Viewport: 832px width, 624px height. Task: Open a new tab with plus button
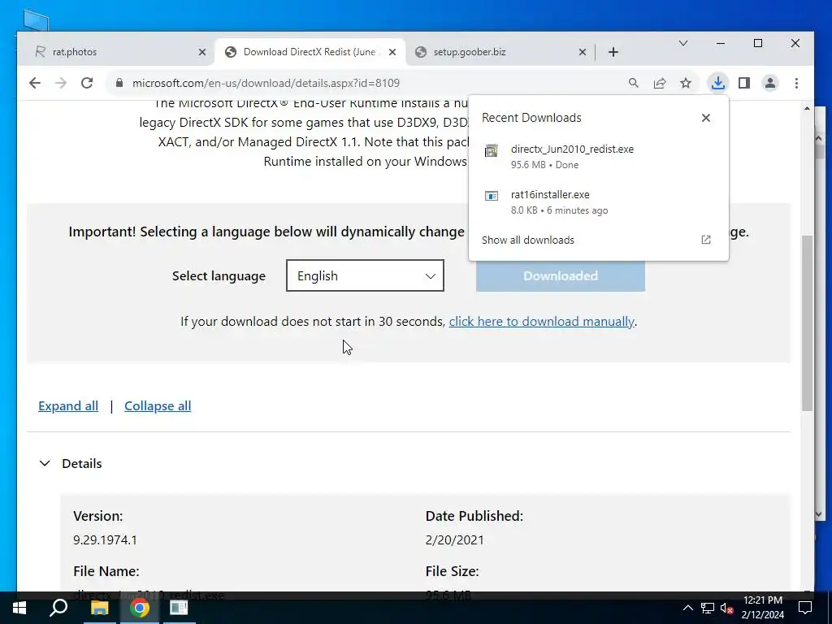613,52
